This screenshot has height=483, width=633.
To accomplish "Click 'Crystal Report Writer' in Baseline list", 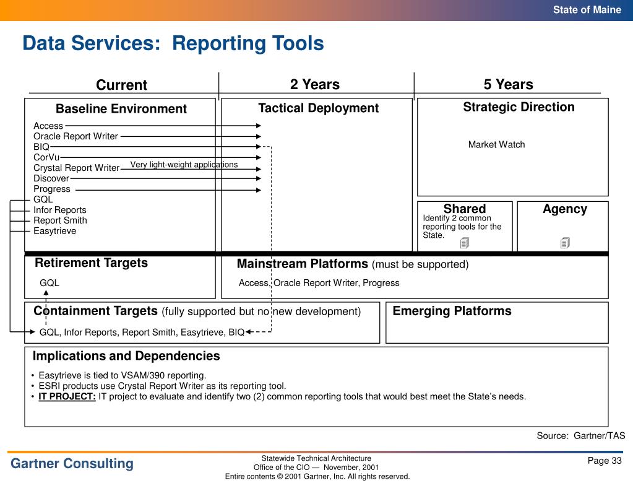I will [76, 168].
